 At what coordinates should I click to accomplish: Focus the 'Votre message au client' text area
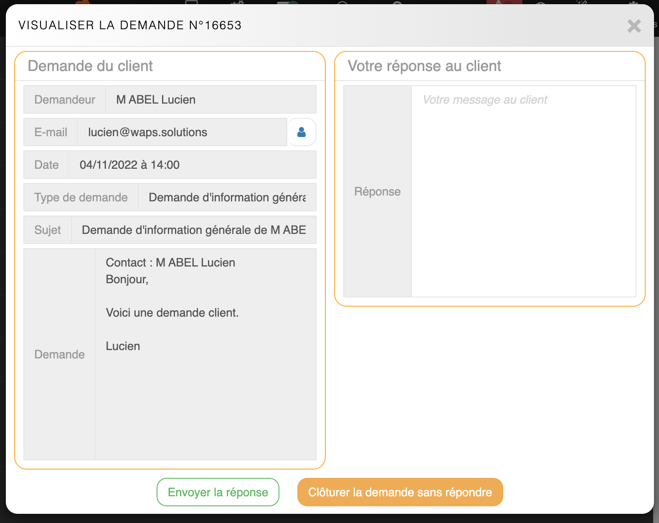coord(523,191)
